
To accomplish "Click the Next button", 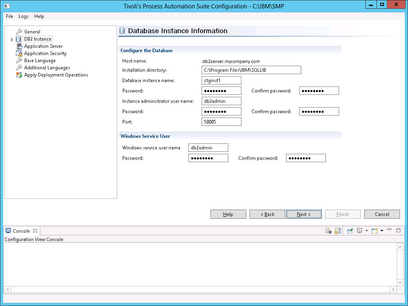I will 304,214.
